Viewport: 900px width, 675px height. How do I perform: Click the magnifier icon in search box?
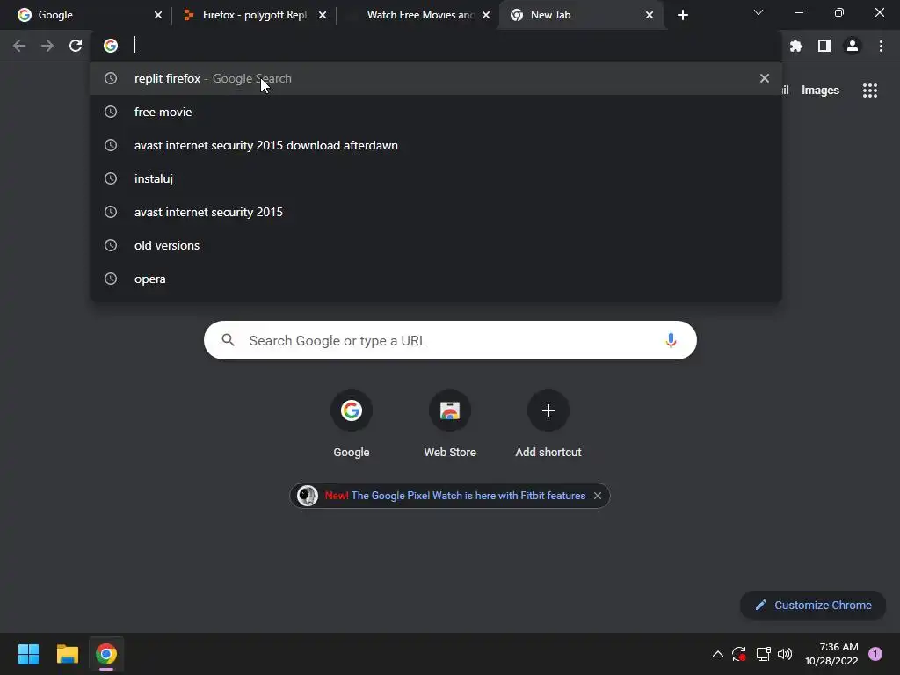pos(228,340)
